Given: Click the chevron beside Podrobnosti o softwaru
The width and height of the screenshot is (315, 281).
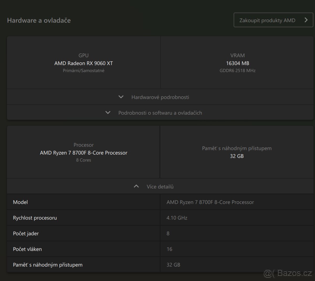Looking at the screenshot, I should 108,113.
